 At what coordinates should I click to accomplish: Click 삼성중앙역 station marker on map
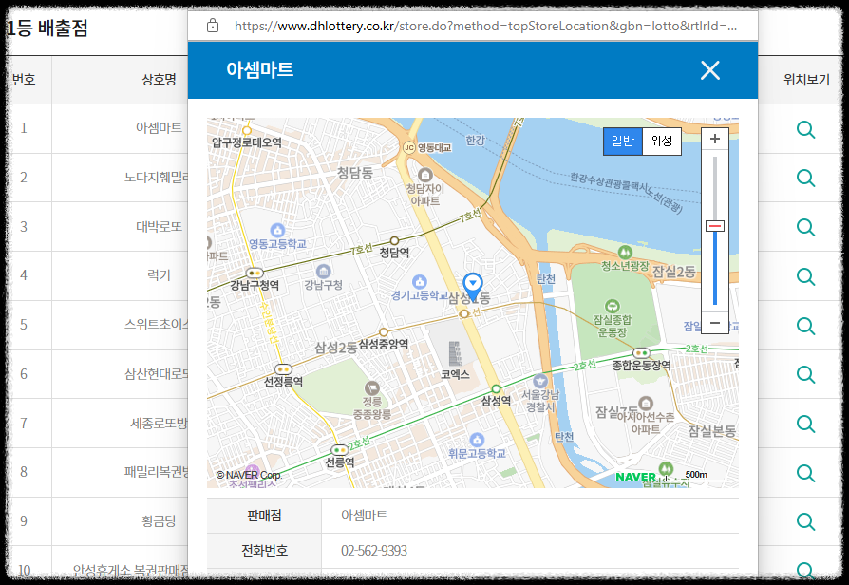click(384, 332)
